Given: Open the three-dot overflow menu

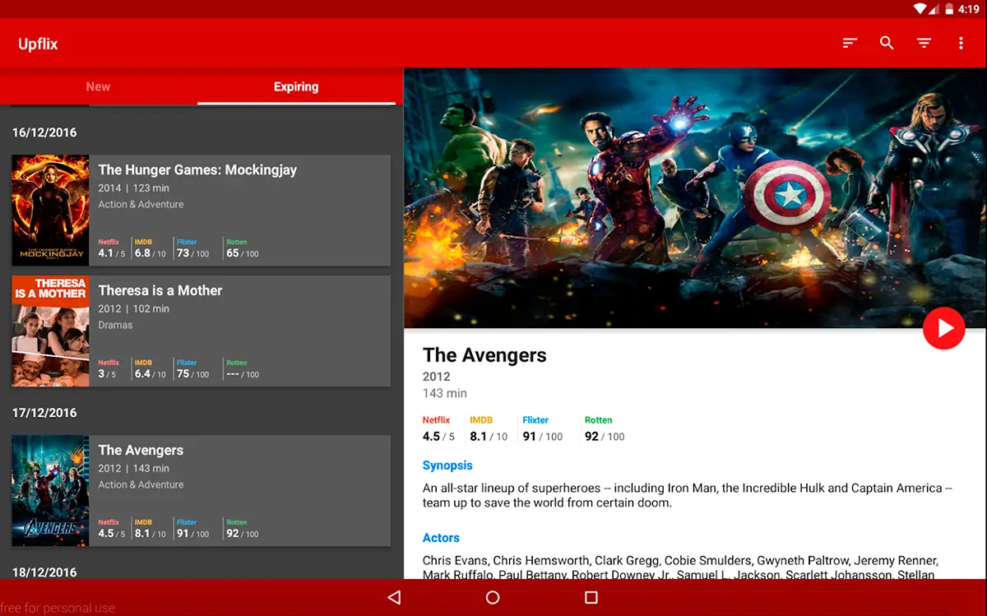Looking at the screenshot, I should click(961, 43).
